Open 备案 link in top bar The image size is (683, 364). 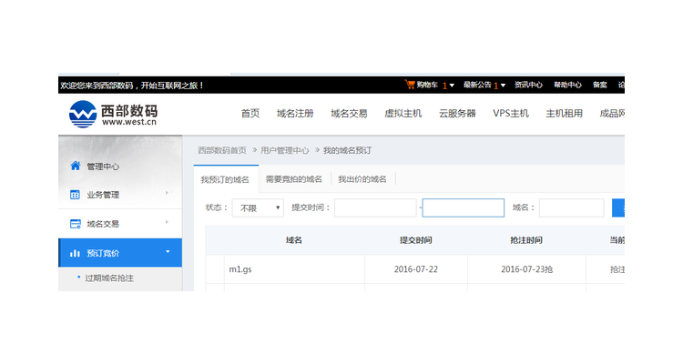click(x=600, y=85)
